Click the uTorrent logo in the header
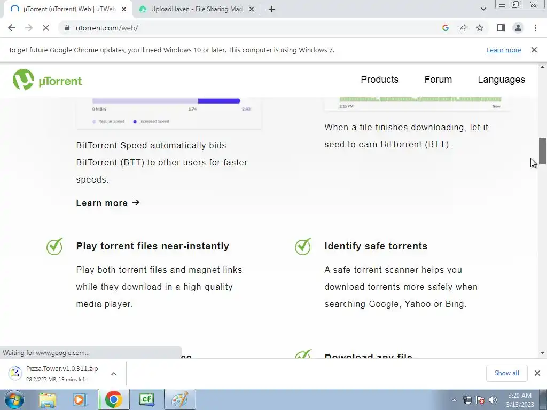This screenshot has width=547, height=410. coord(48,80)
